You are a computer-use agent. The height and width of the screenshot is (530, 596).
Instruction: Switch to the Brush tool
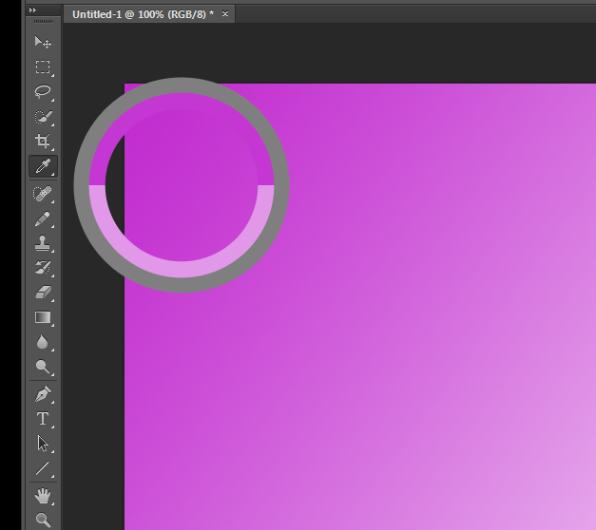pyautogui.click(x=43, y=218)
